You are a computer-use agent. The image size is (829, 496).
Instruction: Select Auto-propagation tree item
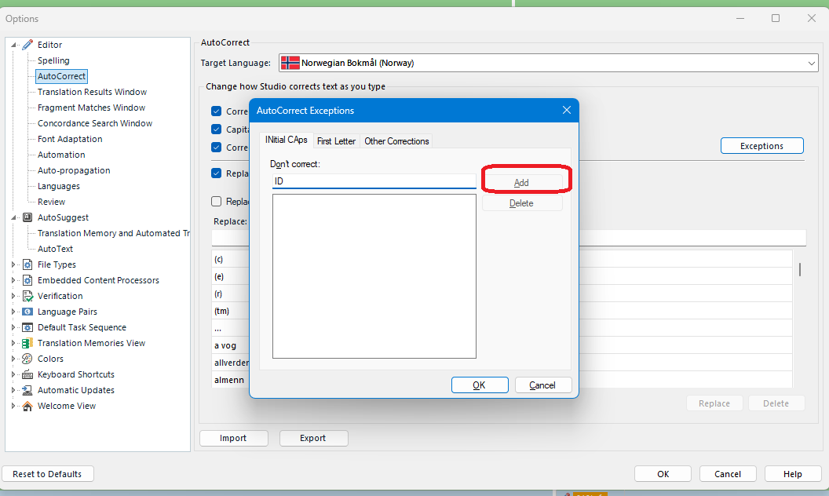pyautogui.click(x=74, y=170)
